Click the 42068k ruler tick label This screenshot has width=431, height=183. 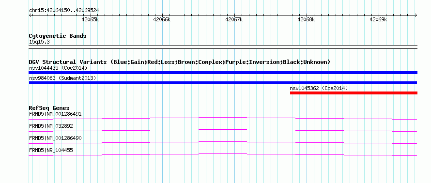pyautogui.click(x=306, y=19)
